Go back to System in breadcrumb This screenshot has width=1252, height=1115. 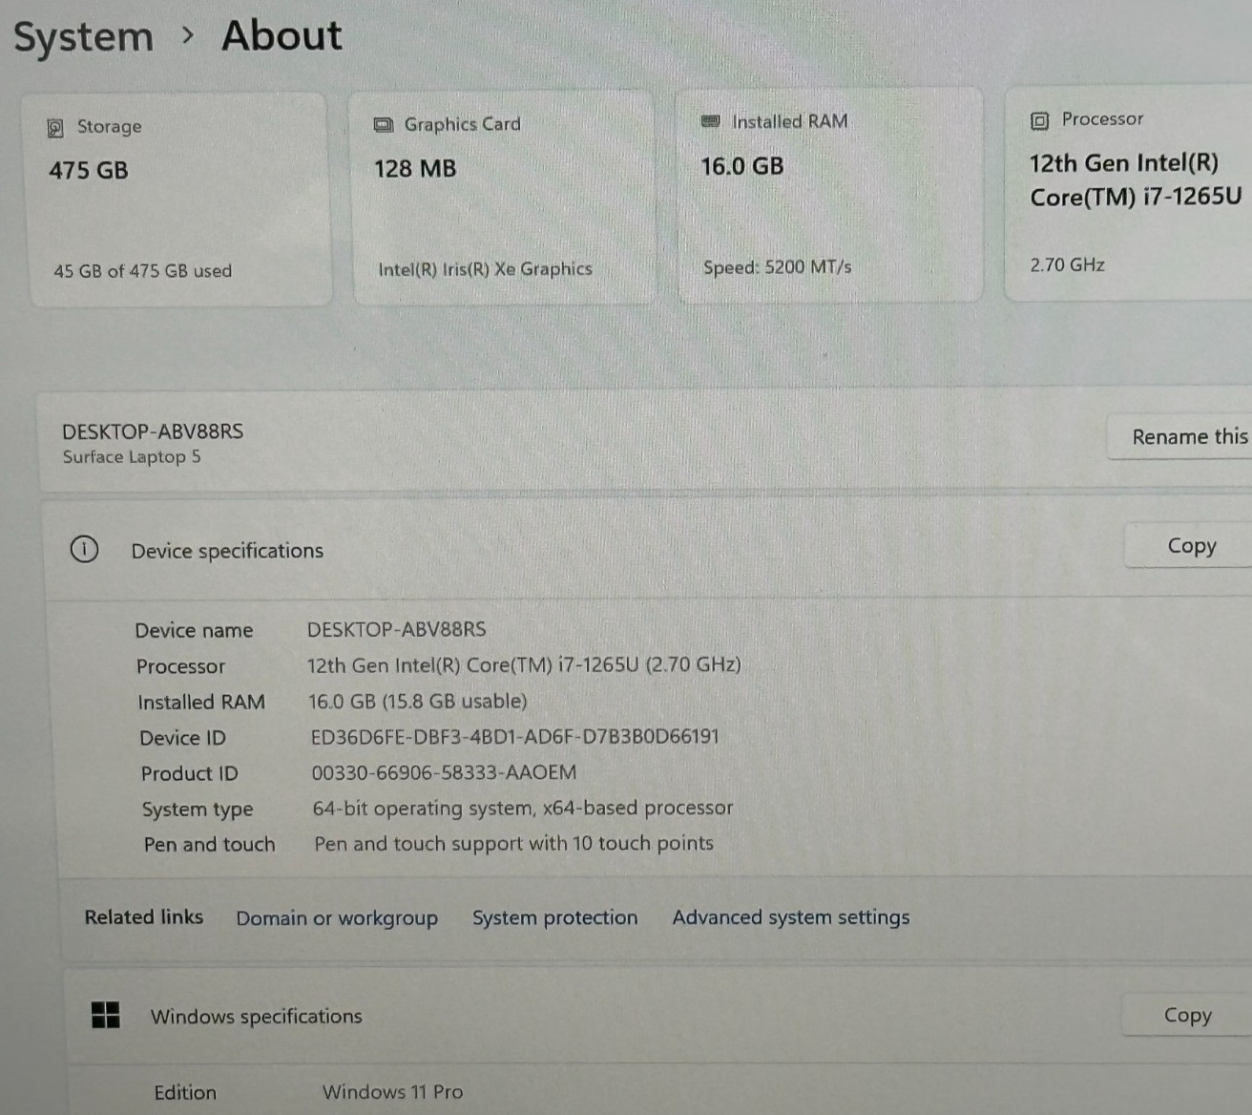(x=83, y=37)
